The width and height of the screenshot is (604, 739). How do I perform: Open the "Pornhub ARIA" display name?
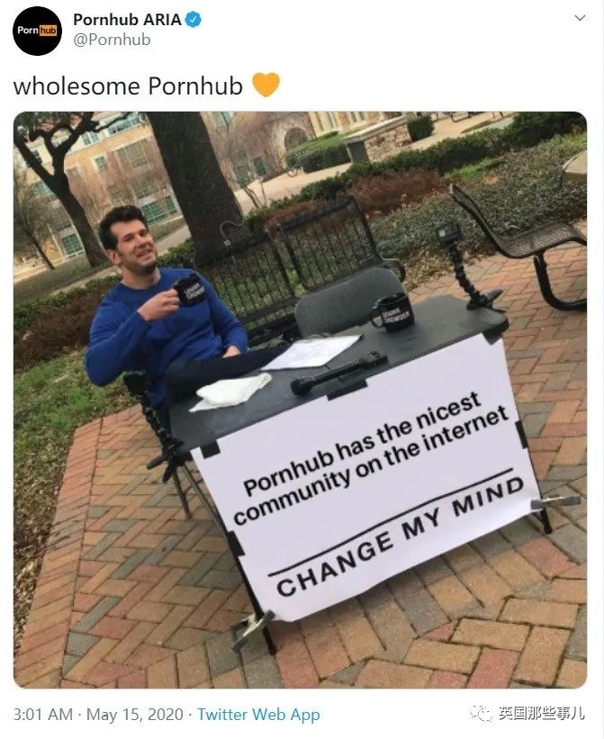pyautogui.click(x=127, y=20)
